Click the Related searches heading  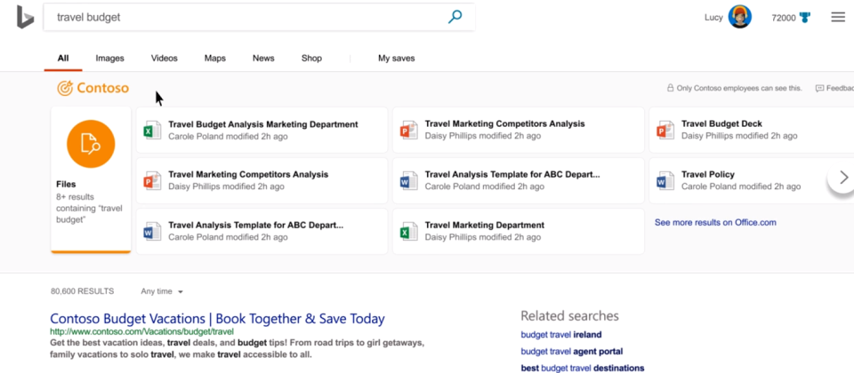point(569,316)
